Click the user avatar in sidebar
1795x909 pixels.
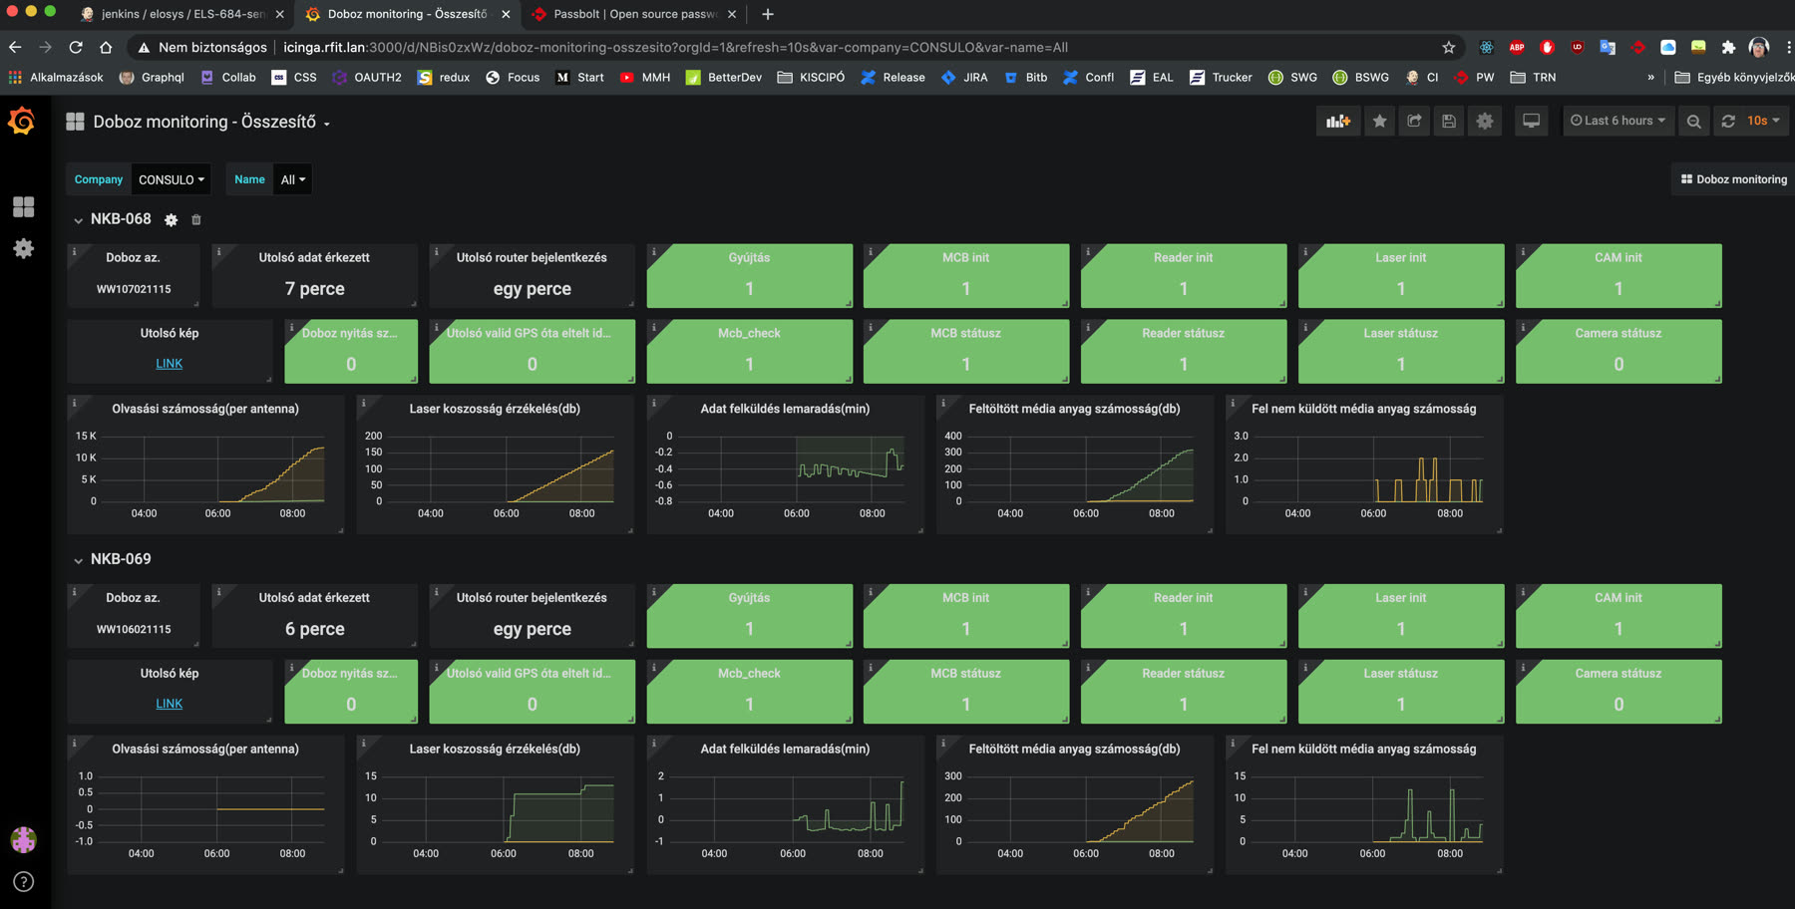pyautogui.click(x=23, y=840)
